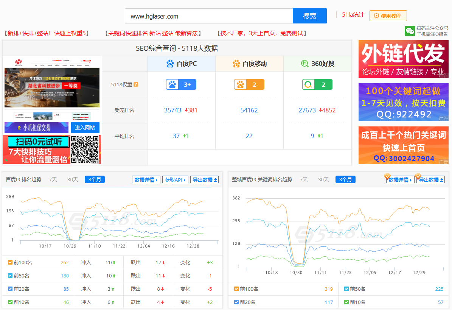Click Baidu PC 平均排名 value 37

[176, 136]
